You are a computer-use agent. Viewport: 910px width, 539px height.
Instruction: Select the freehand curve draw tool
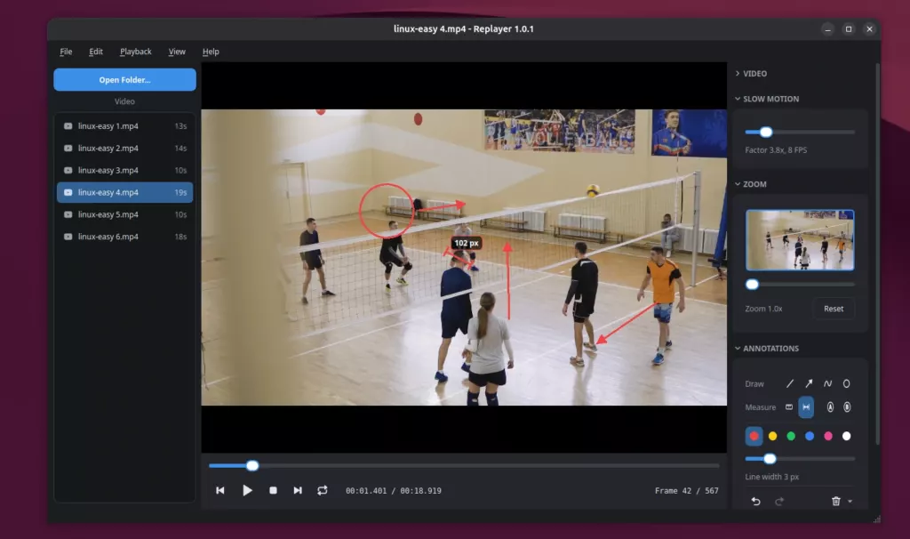827,383
